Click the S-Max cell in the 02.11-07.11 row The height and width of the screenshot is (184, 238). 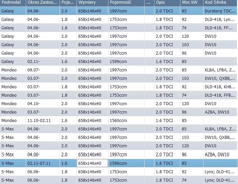(x=13, y=163)
